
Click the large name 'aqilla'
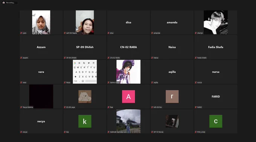pyautogui.click(x=172, y=72)
